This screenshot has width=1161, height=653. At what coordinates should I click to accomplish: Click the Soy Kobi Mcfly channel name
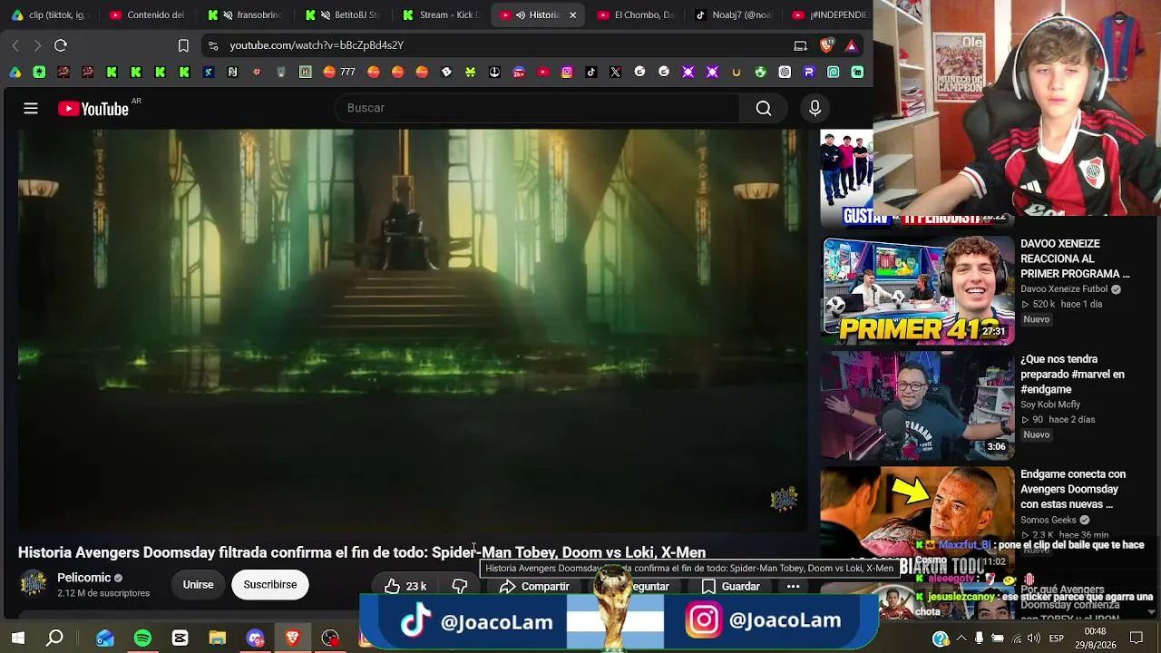click(1050, 404)
